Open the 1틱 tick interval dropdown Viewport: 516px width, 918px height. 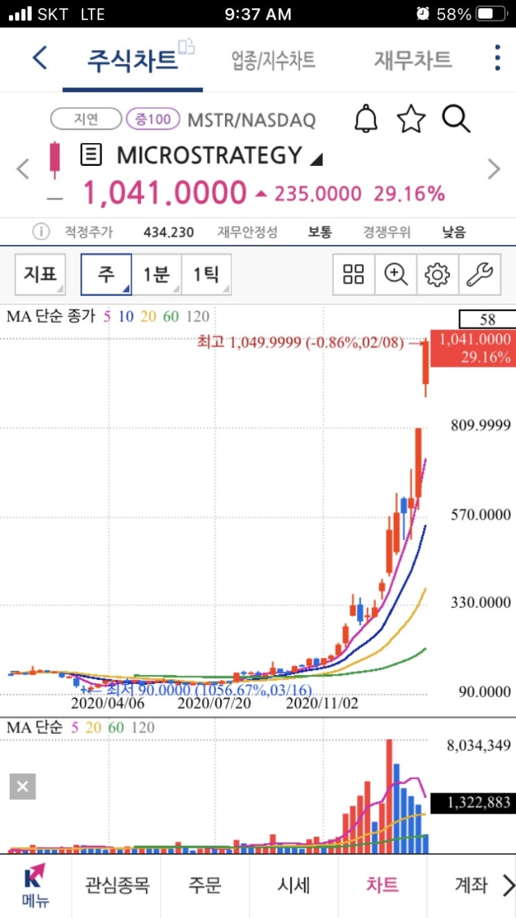(206, 275)
